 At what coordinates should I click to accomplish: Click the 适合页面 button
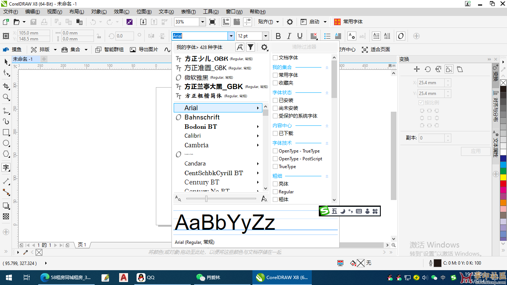[x=376, y=49]
